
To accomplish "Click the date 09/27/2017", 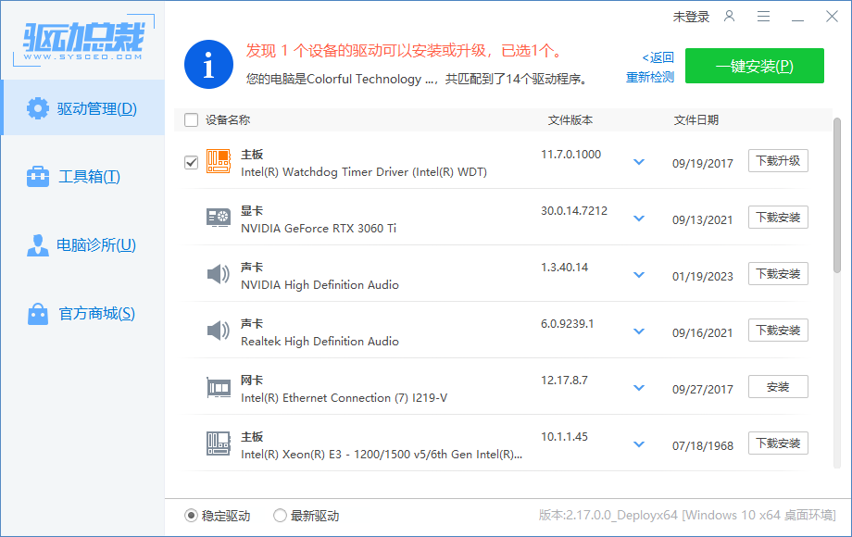I will (703, 389).
